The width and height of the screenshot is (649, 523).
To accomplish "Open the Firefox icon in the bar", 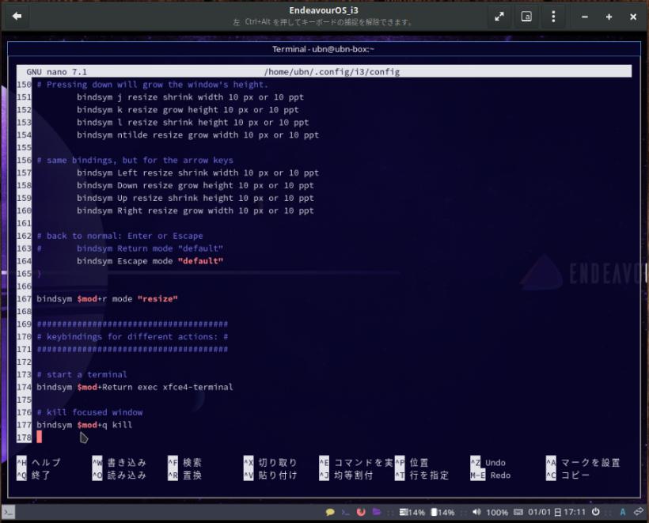I will [x=361, y=512].
